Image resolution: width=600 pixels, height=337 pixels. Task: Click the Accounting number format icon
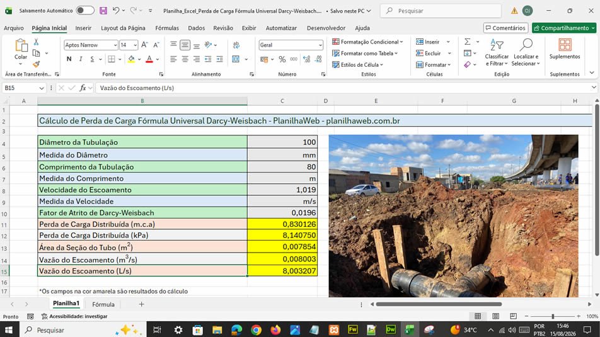point(263,59)
